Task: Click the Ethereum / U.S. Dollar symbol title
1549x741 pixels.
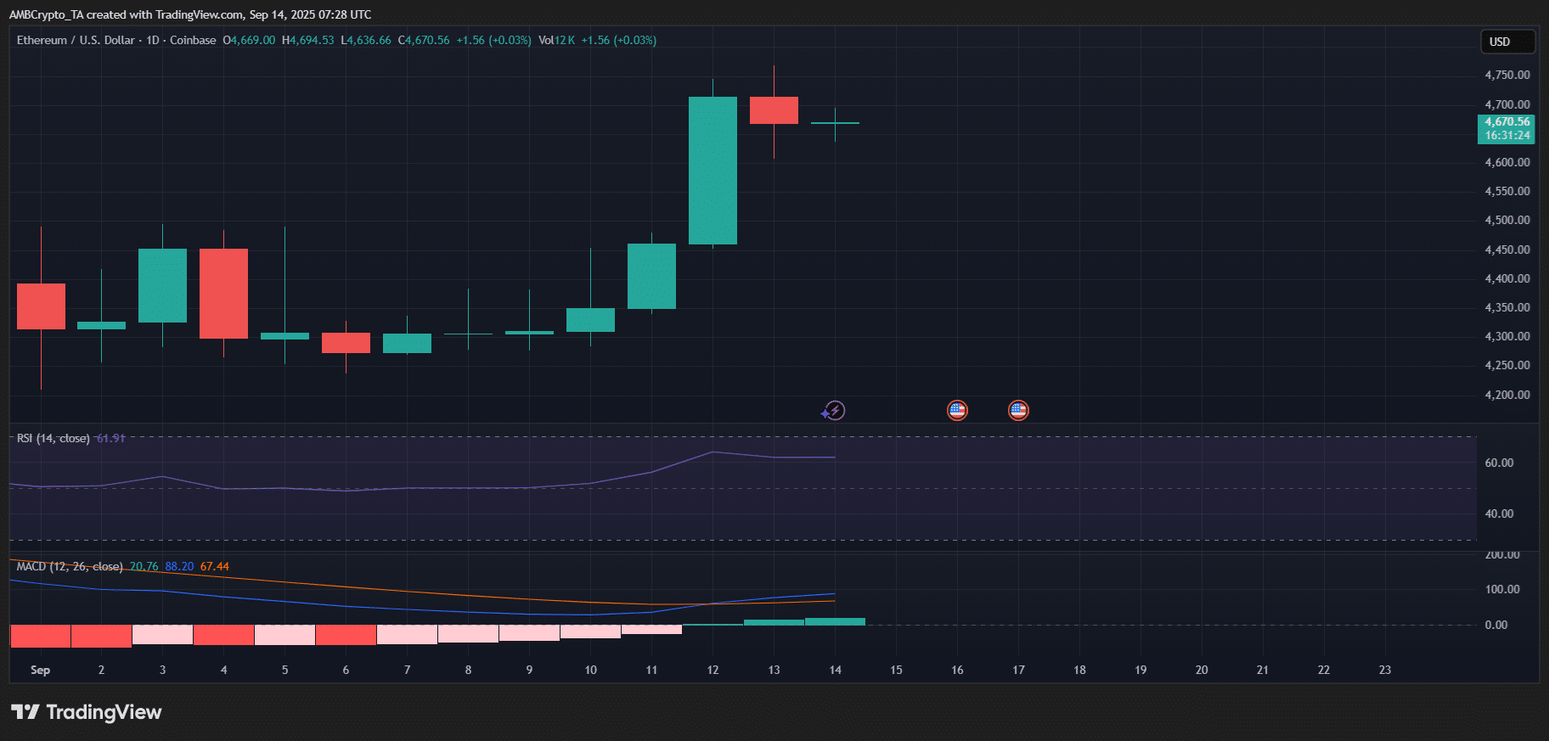Action: [x=76, y=41]
